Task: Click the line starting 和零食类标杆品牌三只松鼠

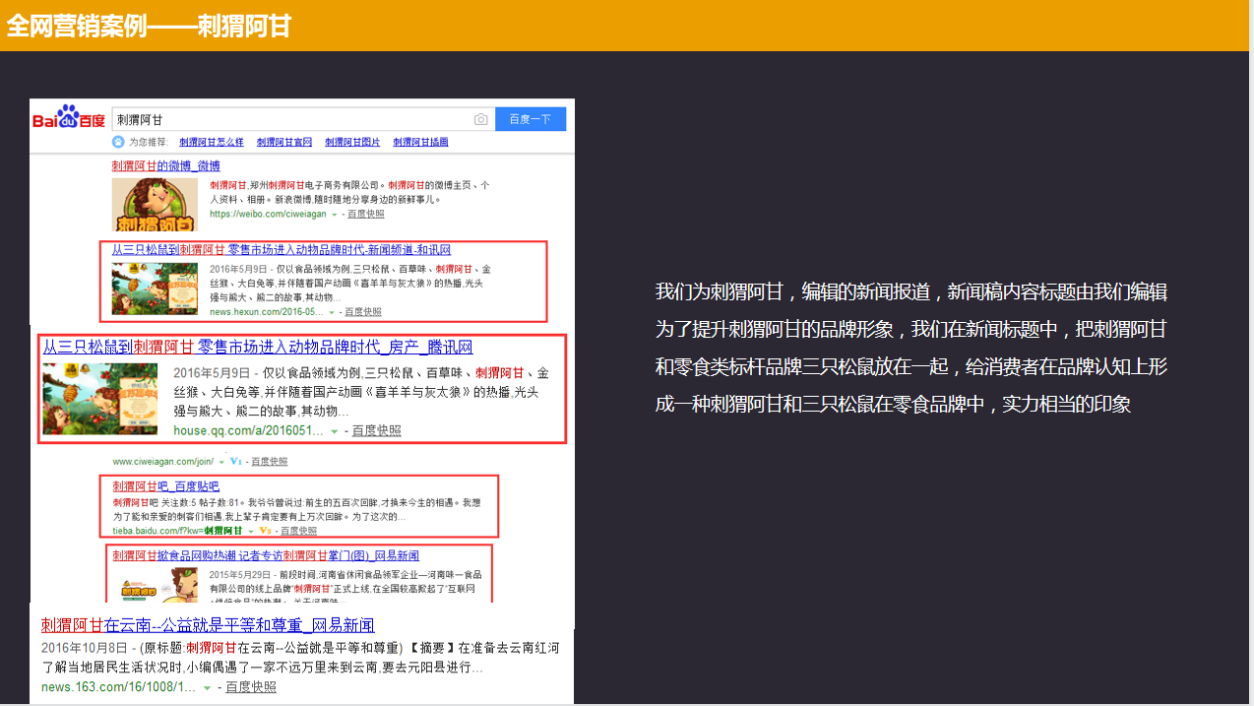Action: click(911, 366)
